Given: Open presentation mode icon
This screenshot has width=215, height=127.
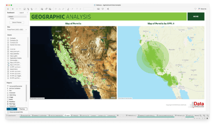Looking at the screenshot, I should (x=103, y=9).
